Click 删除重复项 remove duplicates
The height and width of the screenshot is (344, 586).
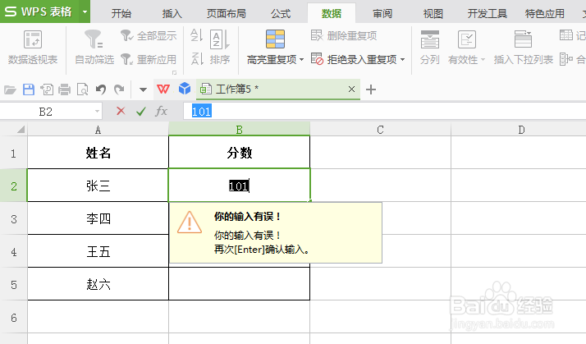(344, 36)
